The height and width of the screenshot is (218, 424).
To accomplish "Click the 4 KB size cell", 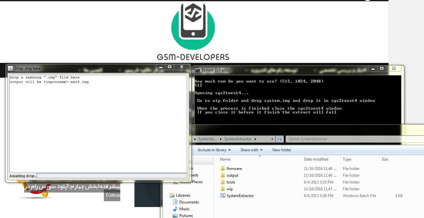I will pyautogui.click(x=399, y=196).
